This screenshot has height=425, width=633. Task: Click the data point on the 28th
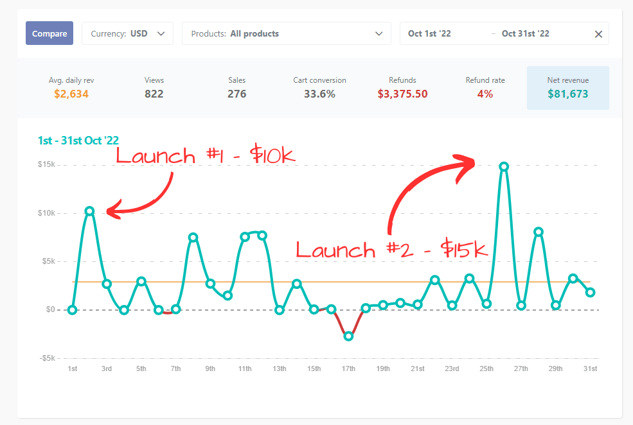click(x=539, y=232)
